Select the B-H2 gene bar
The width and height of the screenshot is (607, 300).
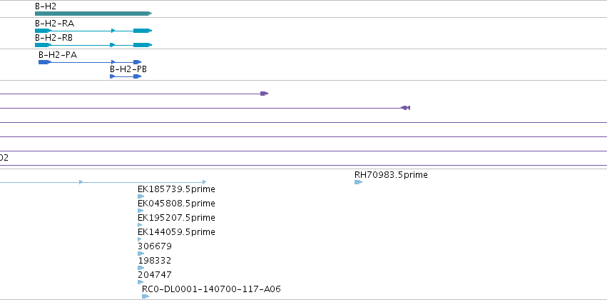pyautogui.click(x=93, y=14)
